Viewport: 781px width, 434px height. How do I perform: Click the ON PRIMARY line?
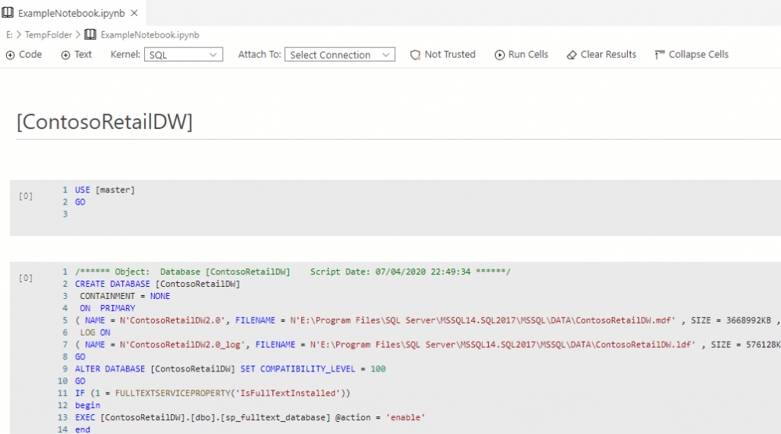(x=108, y=308)
